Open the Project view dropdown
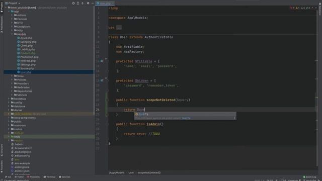The height and width of the screenshot is (181, 322). (x=13, y=3)
